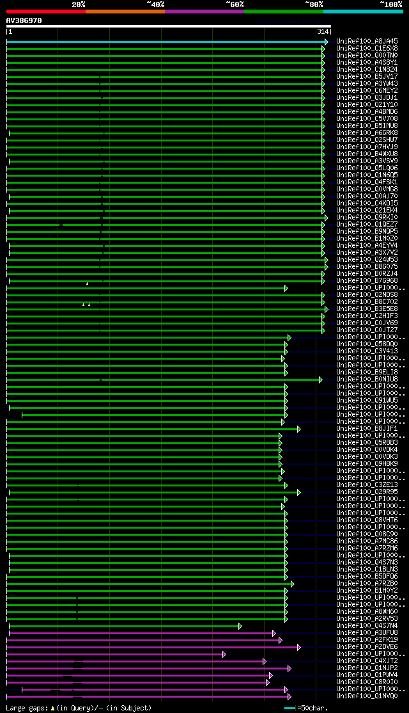Select the UniRef100_Q24W53 label
This screenshot has width=409, height=713.
pyautogui.click(x=367, y=260)
